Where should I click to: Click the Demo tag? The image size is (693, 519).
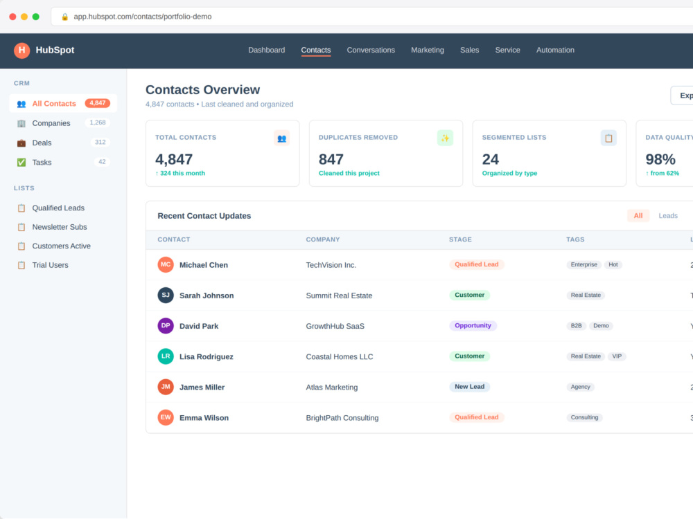point(601,326)
